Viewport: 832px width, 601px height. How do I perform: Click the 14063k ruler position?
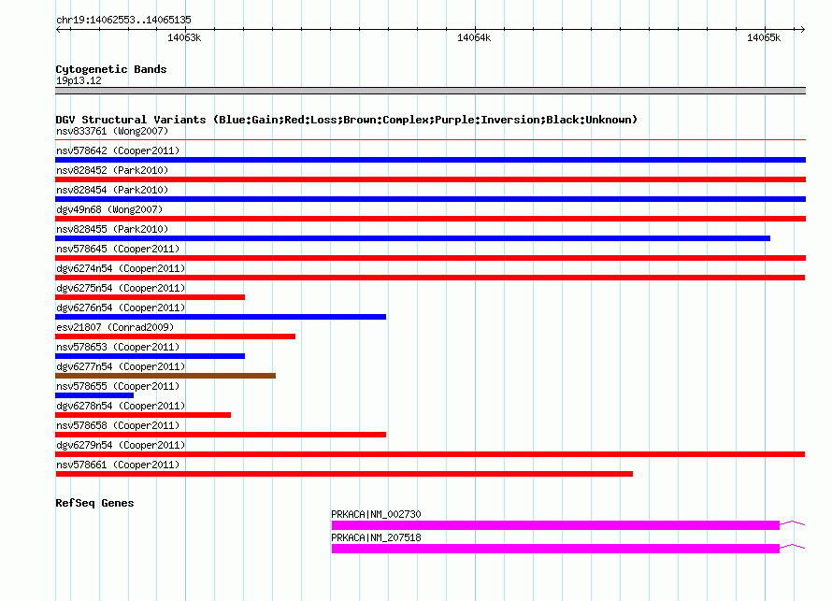[x=184, y=37]
